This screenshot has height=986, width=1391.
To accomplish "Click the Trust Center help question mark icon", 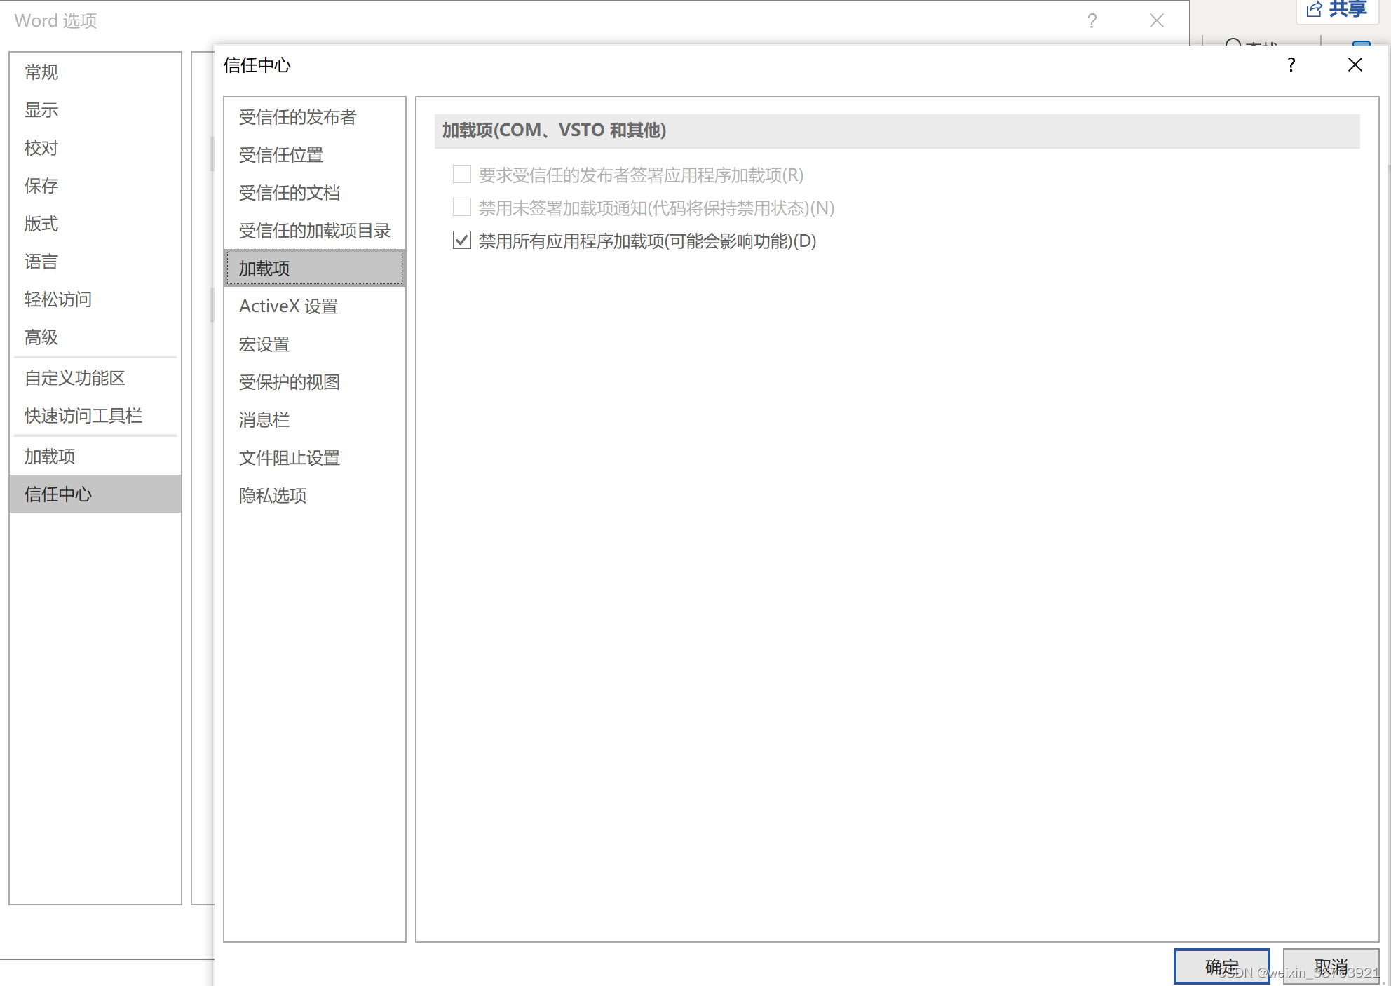I will click(x=1291, y=65).
